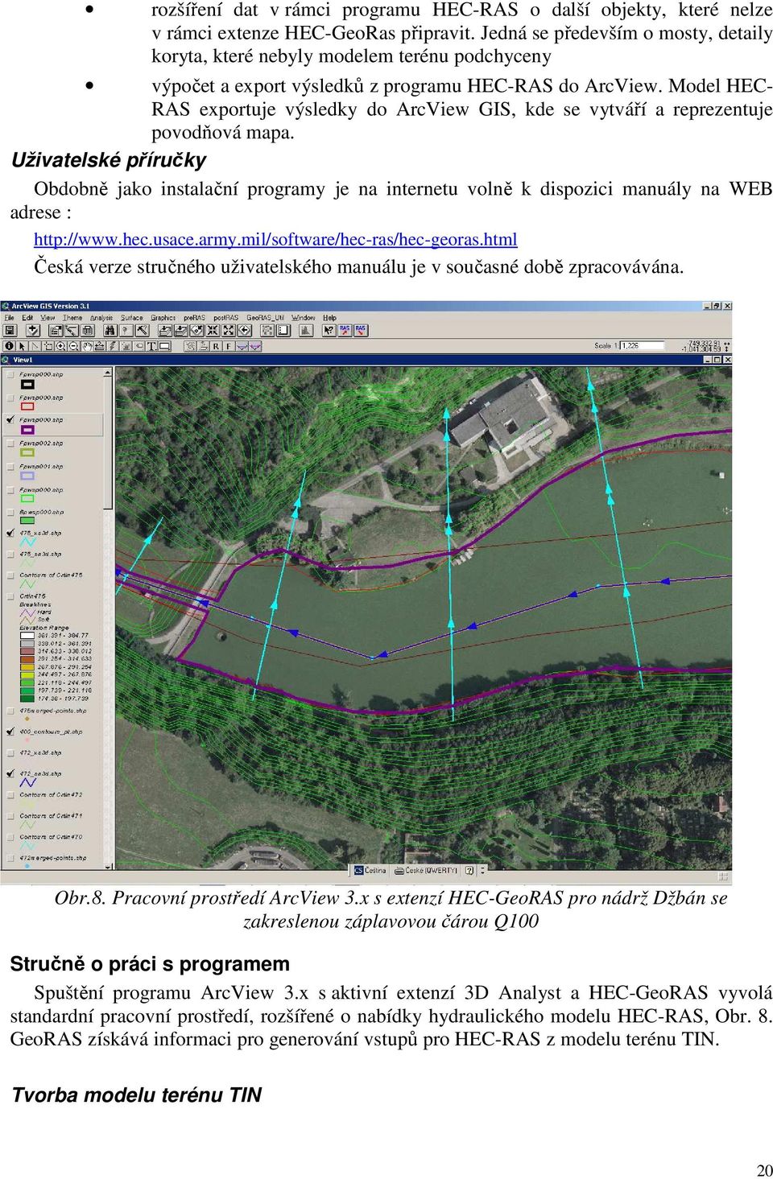Click the R toolbar button
The width and height of the screenshot is (773, 1179).
216,346
